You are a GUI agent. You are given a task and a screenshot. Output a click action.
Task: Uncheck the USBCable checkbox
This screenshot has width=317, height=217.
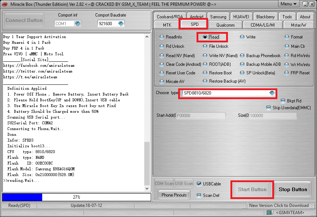(199, 184)
